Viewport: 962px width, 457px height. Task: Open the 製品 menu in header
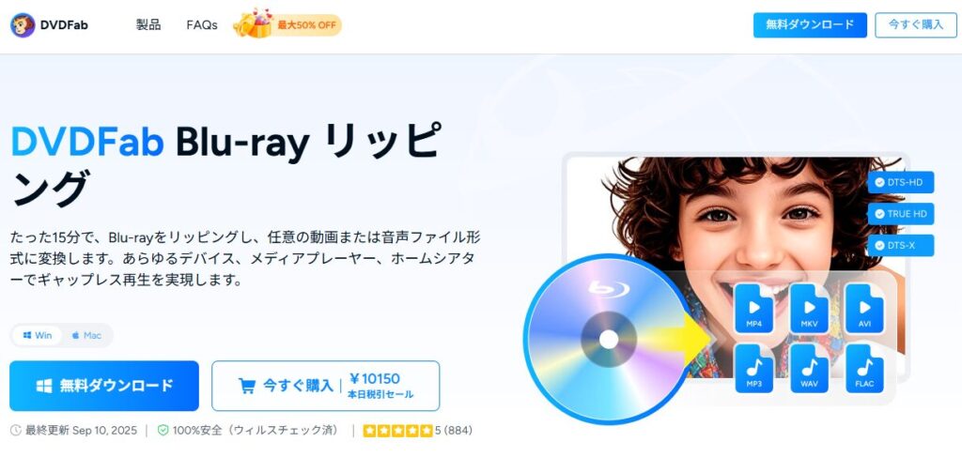tap(148, 25)
